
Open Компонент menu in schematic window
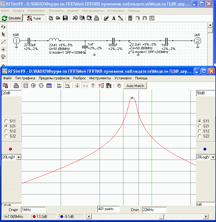pyautogui.click(x=37, y=11)
